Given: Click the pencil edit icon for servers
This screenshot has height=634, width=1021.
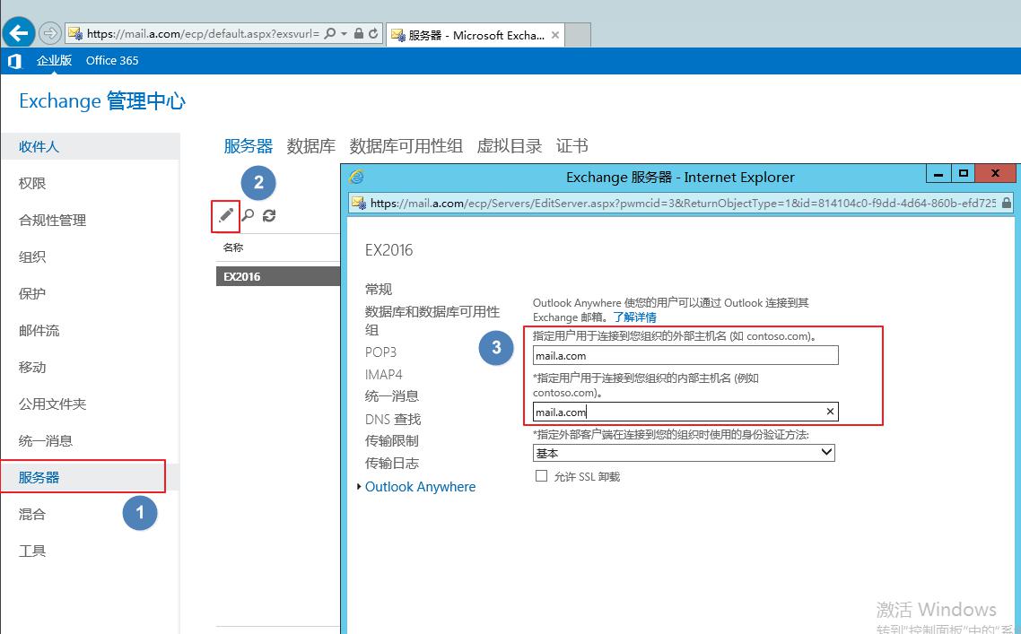Looking at the screenshot, I should 226,215.
